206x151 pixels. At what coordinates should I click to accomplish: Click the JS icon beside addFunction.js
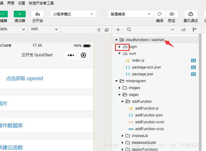131,108
